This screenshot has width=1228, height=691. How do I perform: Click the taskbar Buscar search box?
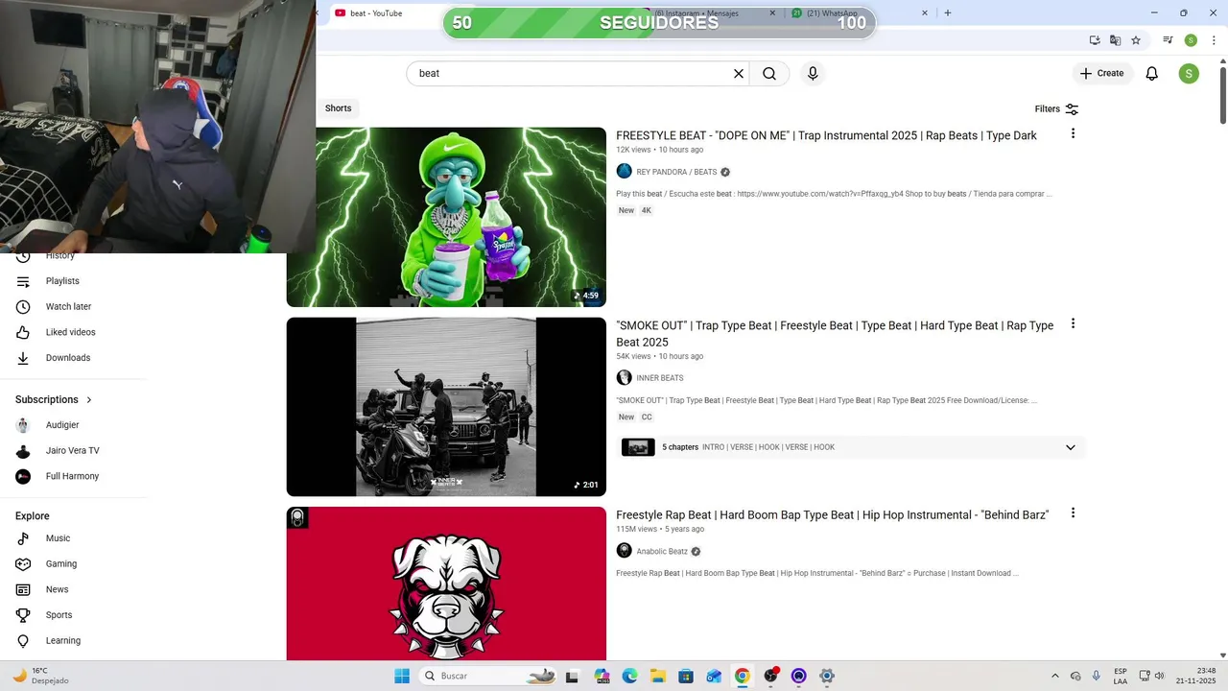[489, 676]
